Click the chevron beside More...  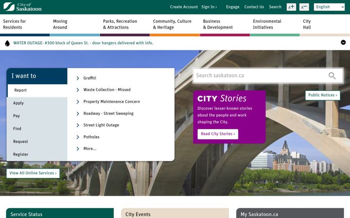click(x=78, y=149)
